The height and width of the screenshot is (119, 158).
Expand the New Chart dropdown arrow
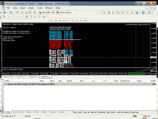[7, 12]
